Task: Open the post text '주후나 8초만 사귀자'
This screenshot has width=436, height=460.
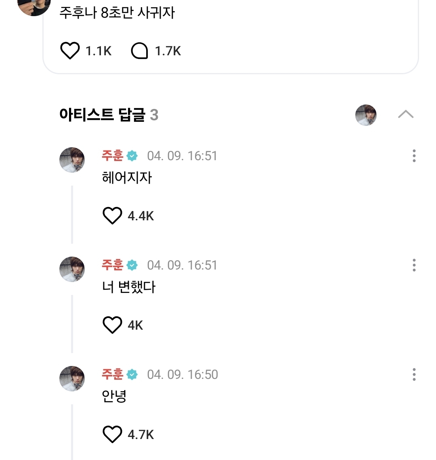Action: click(117, 13)
